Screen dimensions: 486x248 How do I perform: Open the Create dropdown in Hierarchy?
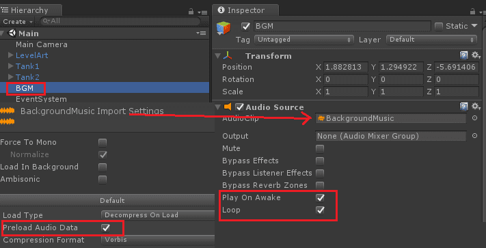coord(18,22)
